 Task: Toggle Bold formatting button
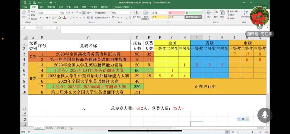pos(40,18)
